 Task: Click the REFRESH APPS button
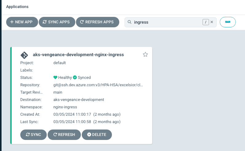97,22
